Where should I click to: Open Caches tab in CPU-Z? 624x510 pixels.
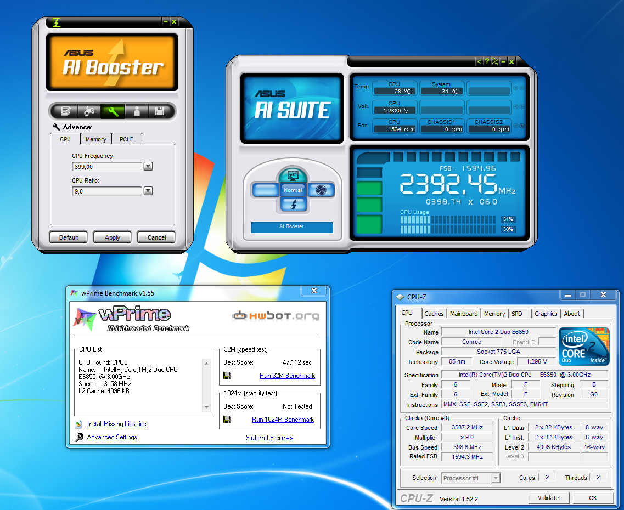[x=434, y=314]
